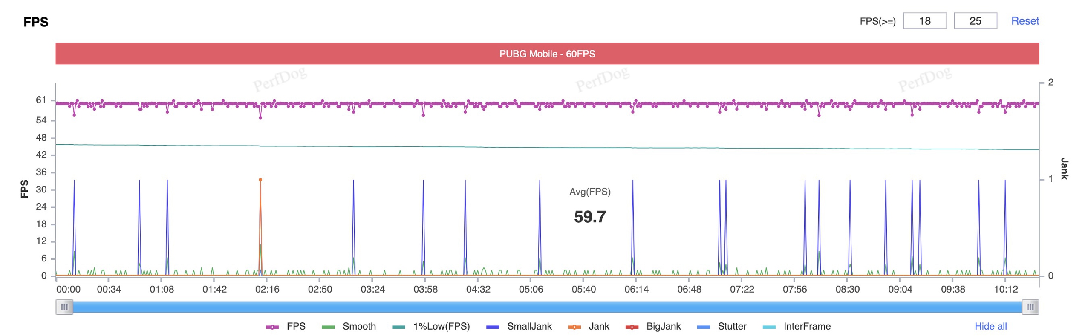Toggle the 1%Low(FPS) series legend
The image size is (1091, 336).
(430, 326)
